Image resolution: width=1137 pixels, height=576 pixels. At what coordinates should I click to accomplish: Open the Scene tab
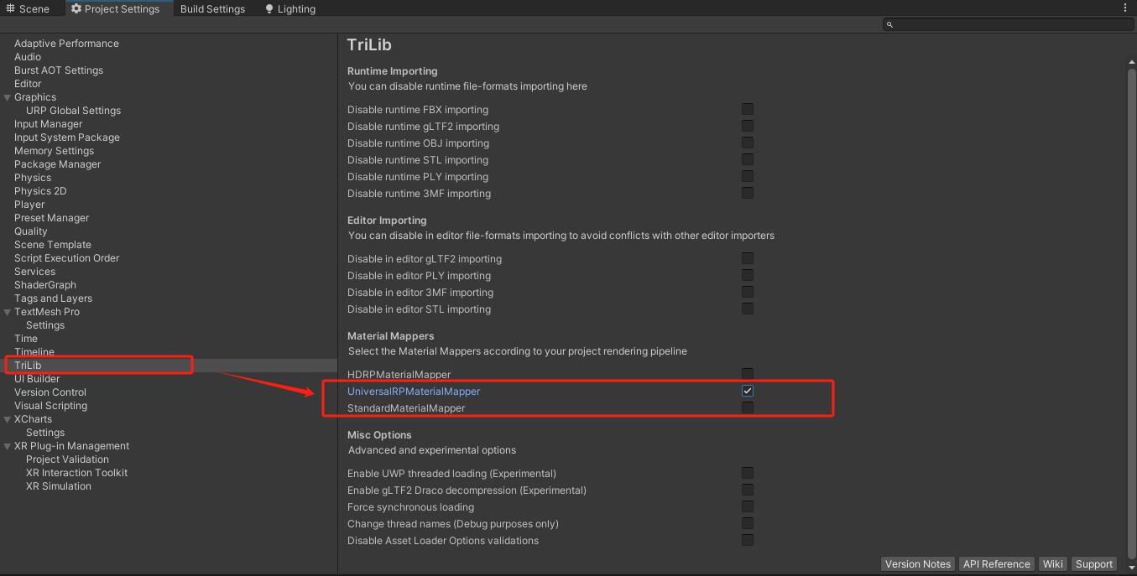pos(34,9)
